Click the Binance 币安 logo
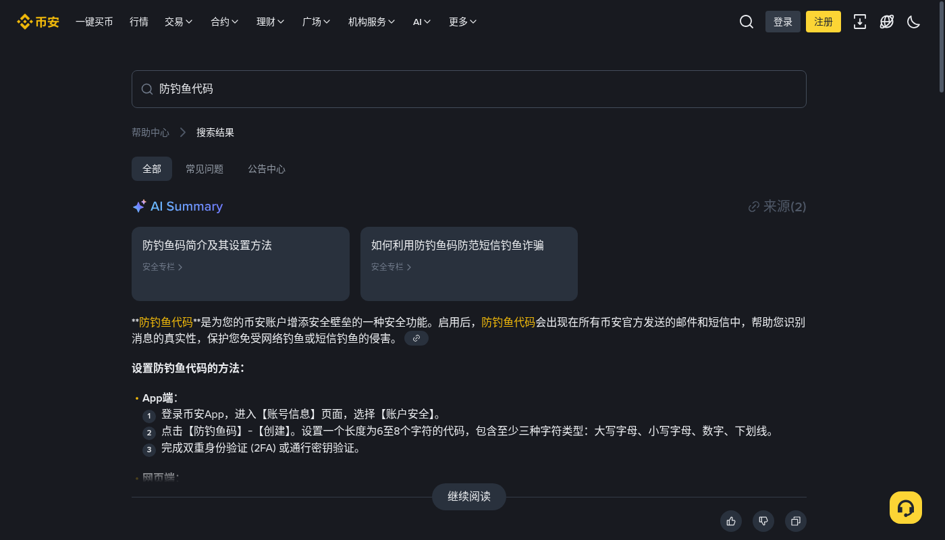The width and height of the screenshot is (945, 540). point(38,22)
